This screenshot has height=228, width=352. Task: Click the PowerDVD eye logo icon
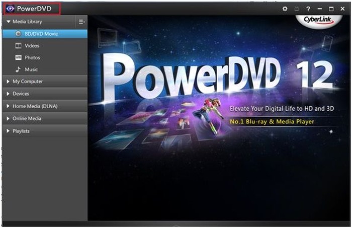pyautogui.click(x=10, y=9)
